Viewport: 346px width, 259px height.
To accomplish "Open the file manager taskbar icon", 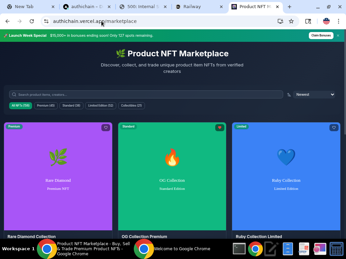I will 288,249.
